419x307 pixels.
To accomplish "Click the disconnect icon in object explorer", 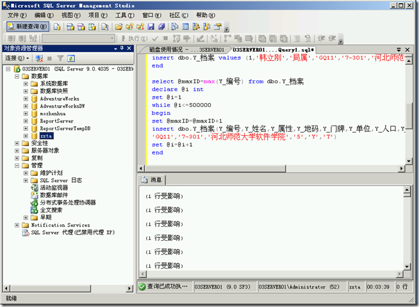I will point(39,58).
